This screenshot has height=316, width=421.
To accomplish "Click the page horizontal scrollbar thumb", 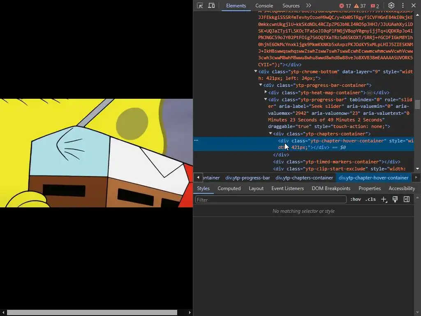I will click(x=92, y=313).
